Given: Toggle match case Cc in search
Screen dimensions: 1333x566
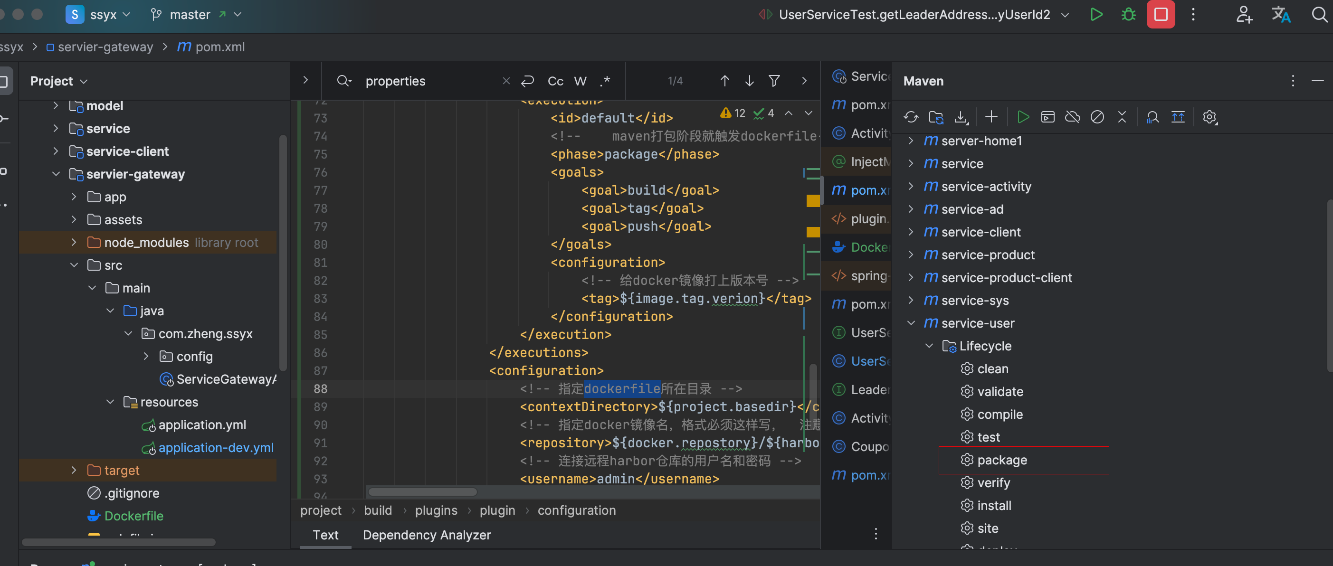Looking at the screenshot, I should coord(555,81).
